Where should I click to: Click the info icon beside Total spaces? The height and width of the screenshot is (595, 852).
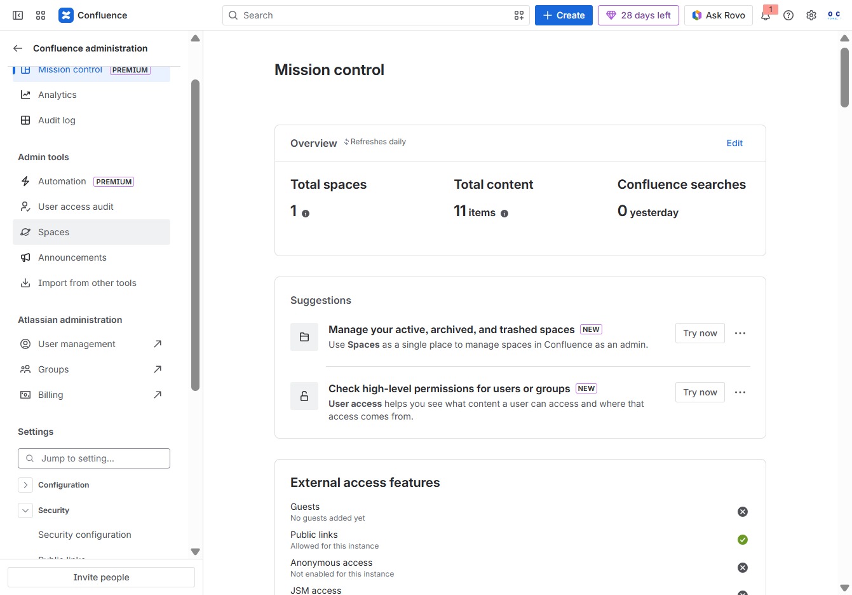tap(306, 214)
